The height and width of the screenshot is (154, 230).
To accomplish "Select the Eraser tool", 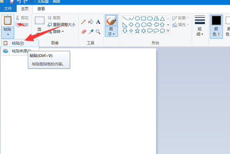I will click(84, 32).
